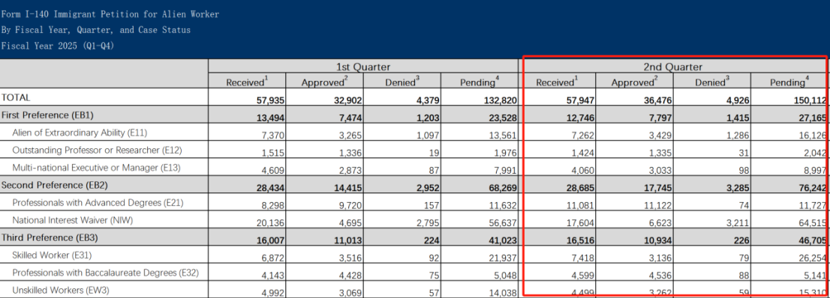Click E12 2nd Quarter denied value 31
Viewport: 830px width, 298px height.
click(x=744, y=153)
